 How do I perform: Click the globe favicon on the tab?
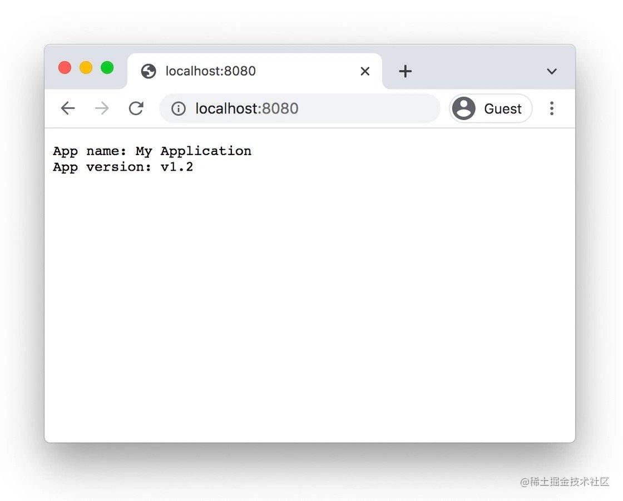(x=149, y=71)
